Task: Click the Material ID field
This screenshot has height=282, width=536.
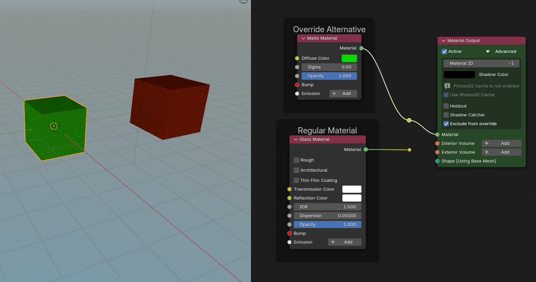Action: point(481,63)
